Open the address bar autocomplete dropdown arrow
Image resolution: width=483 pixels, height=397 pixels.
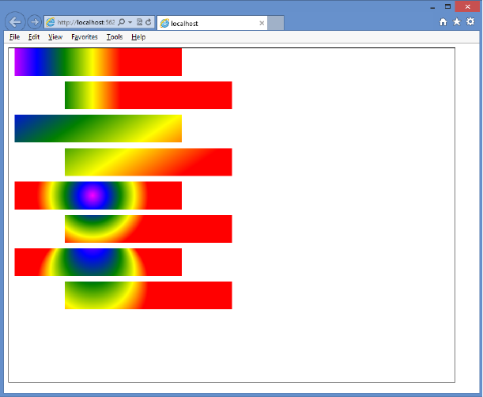click(130, 22)
